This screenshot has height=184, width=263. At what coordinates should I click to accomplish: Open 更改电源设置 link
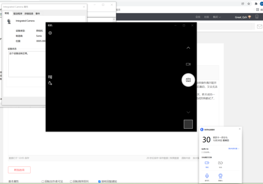(233, 149)
